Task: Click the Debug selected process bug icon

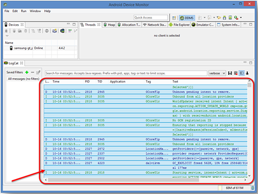Action: [6, 31]
